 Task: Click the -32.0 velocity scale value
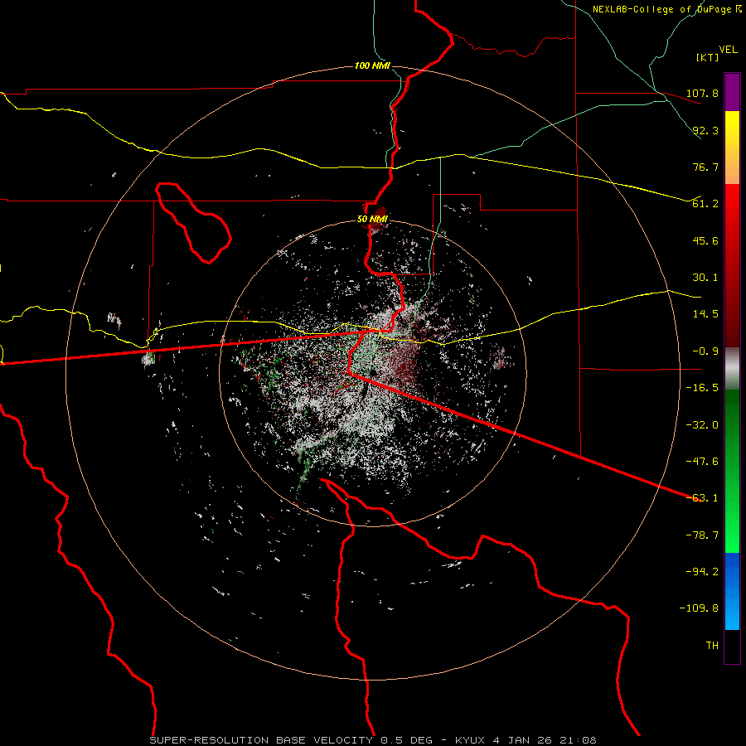[x=703, y=425]
